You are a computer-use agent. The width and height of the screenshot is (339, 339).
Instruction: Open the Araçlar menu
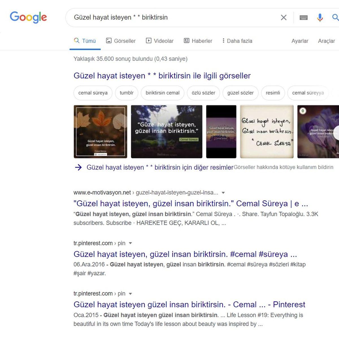pos(326,41)
